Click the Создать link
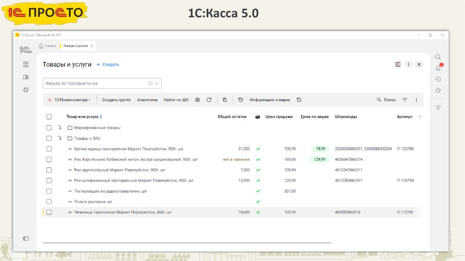This screenshot has height=261, width=465. (108, 65)
